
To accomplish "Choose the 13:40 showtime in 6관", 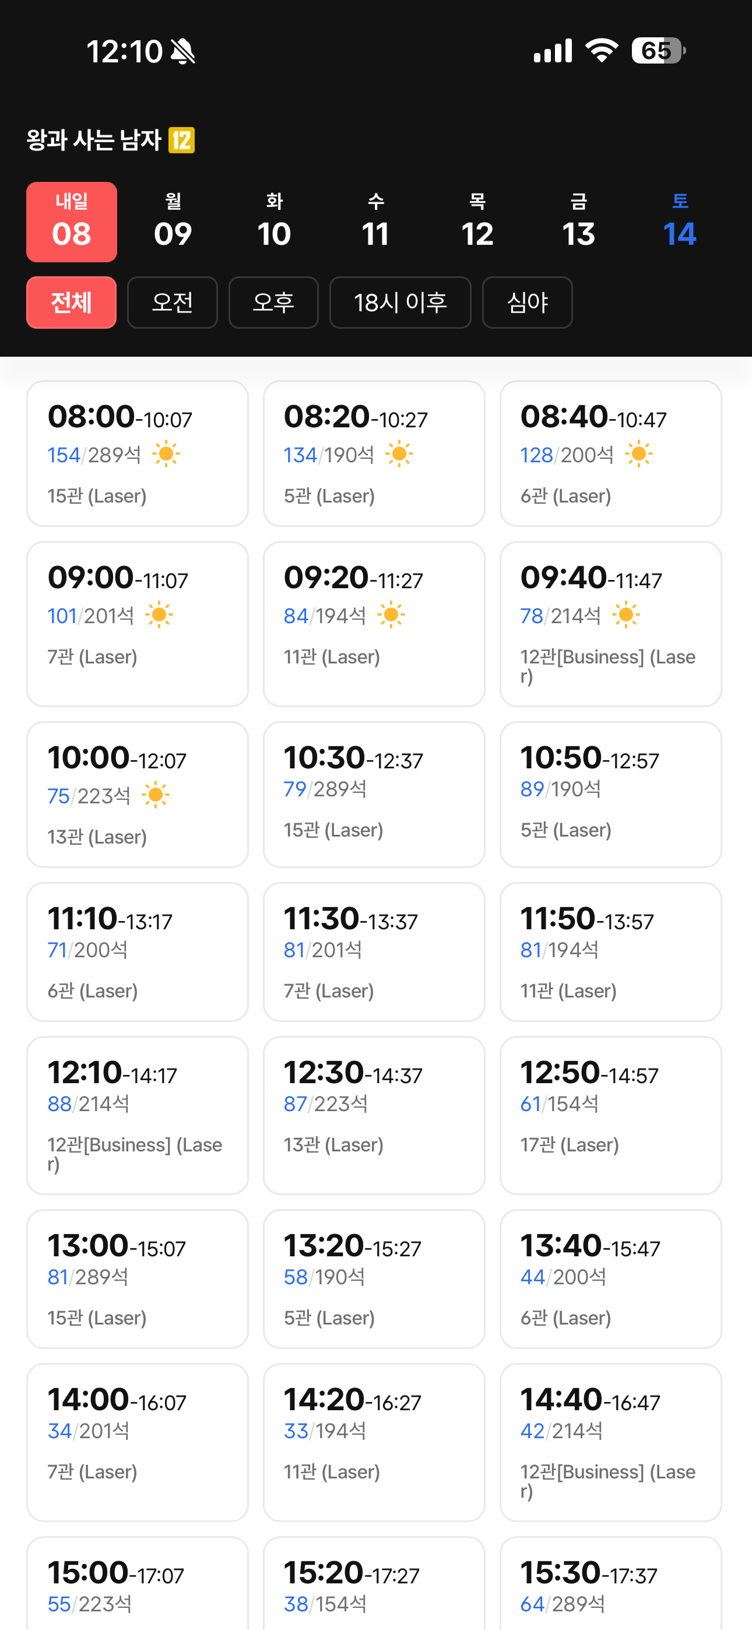I will 610,1278.
